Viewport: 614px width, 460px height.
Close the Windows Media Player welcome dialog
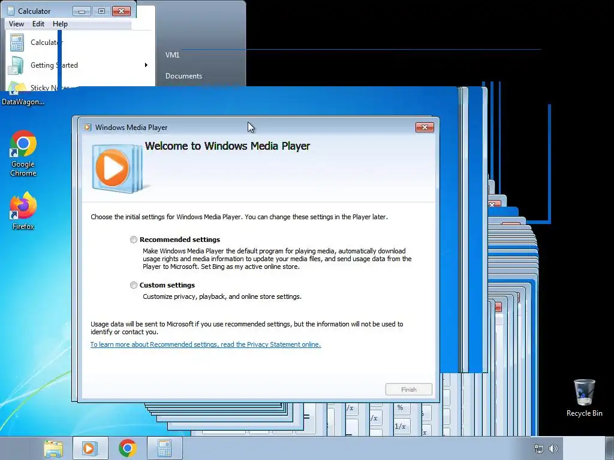[x=425, y=127]
